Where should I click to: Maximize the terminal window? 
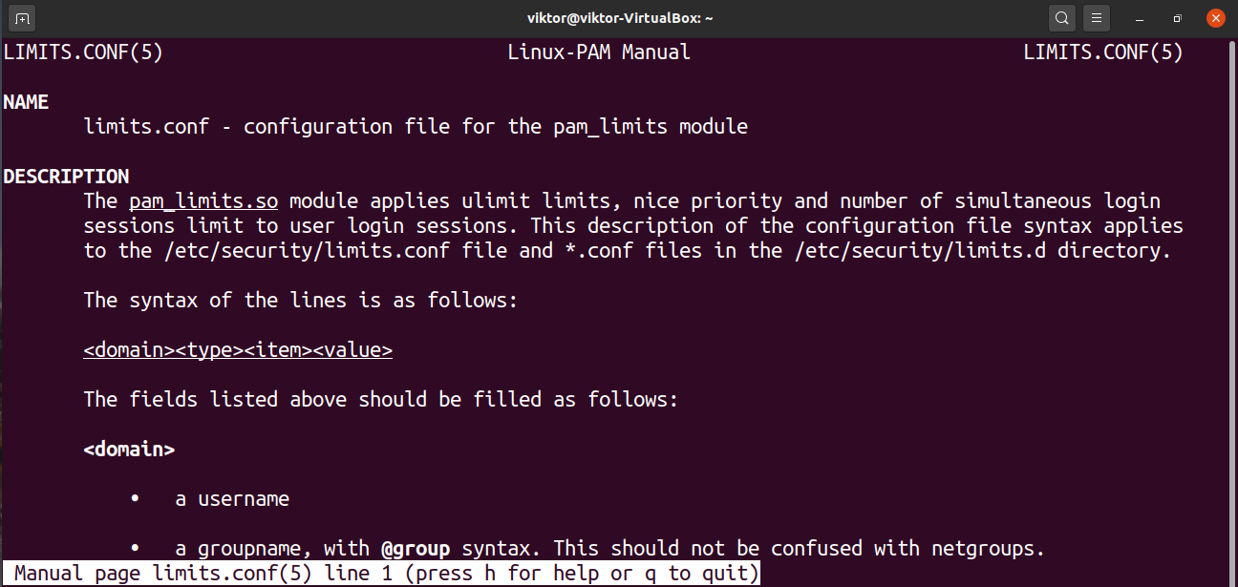[1178, 18]
